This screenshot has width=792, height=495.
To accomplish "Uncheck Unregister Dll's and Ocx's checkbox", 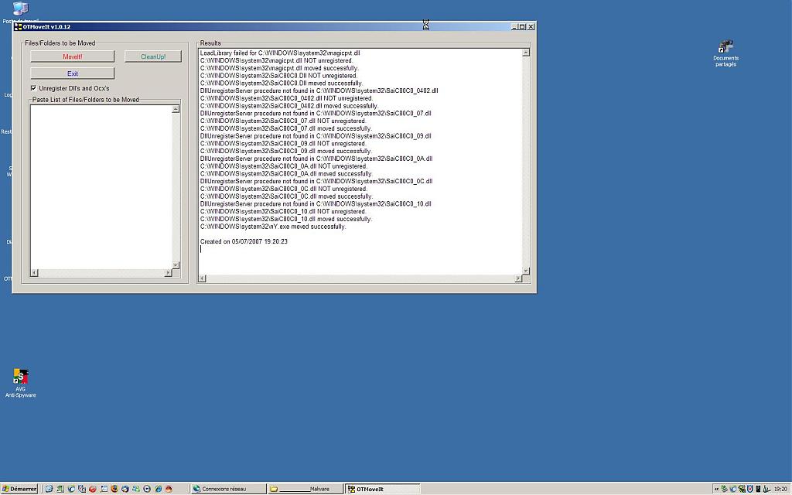I will (34, 88).
